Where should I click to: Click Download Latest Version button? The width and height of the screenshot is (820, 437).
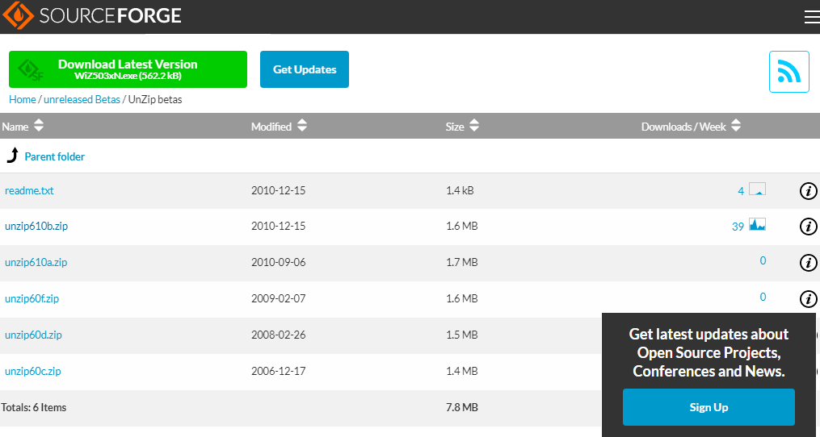coord(128,69)
